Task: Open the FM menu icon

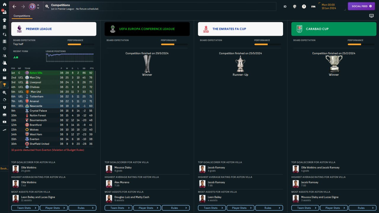Action: 313,7
